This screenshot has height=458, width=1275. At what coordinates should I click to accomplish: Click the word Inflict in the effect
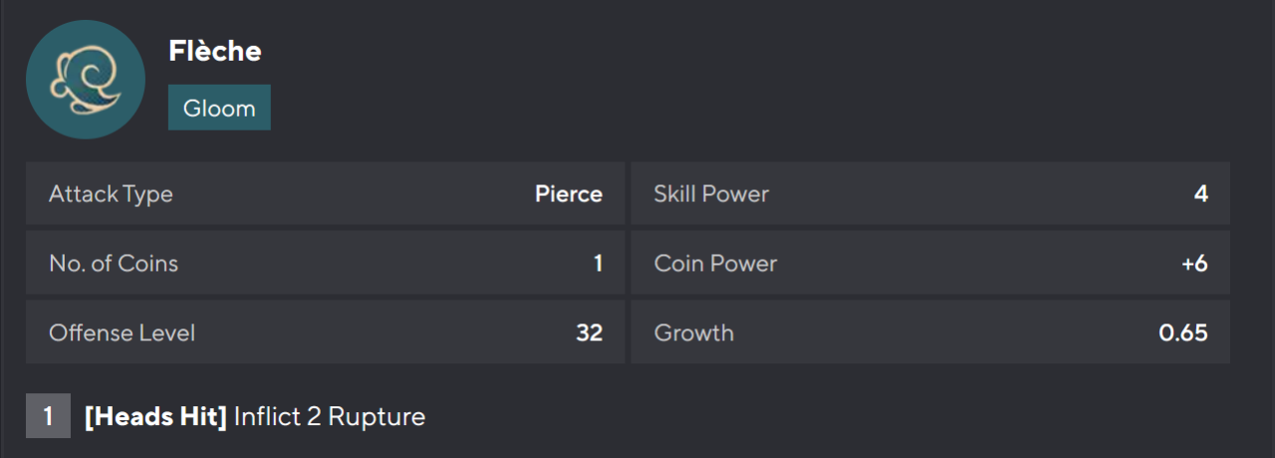point(267,416)
